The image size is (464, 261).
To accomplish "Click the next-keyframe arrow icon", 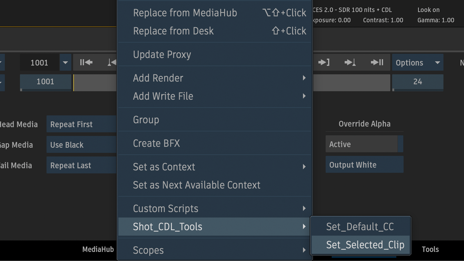I will click(x=350, y=63).
